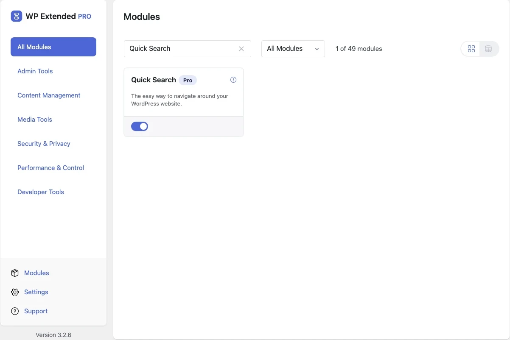Open the Content Management category

49,95
